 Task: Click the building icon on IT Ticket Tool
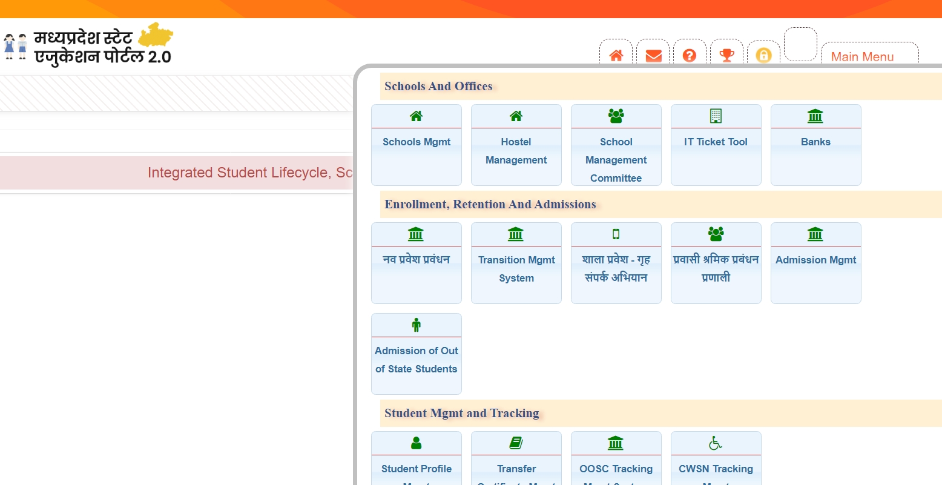point(716,116)
